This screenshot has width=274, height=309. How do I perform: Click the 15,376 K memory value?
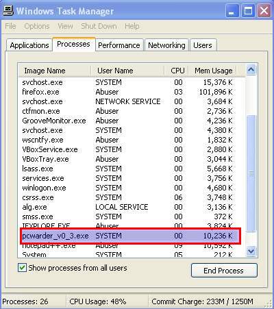click(218, 82)
